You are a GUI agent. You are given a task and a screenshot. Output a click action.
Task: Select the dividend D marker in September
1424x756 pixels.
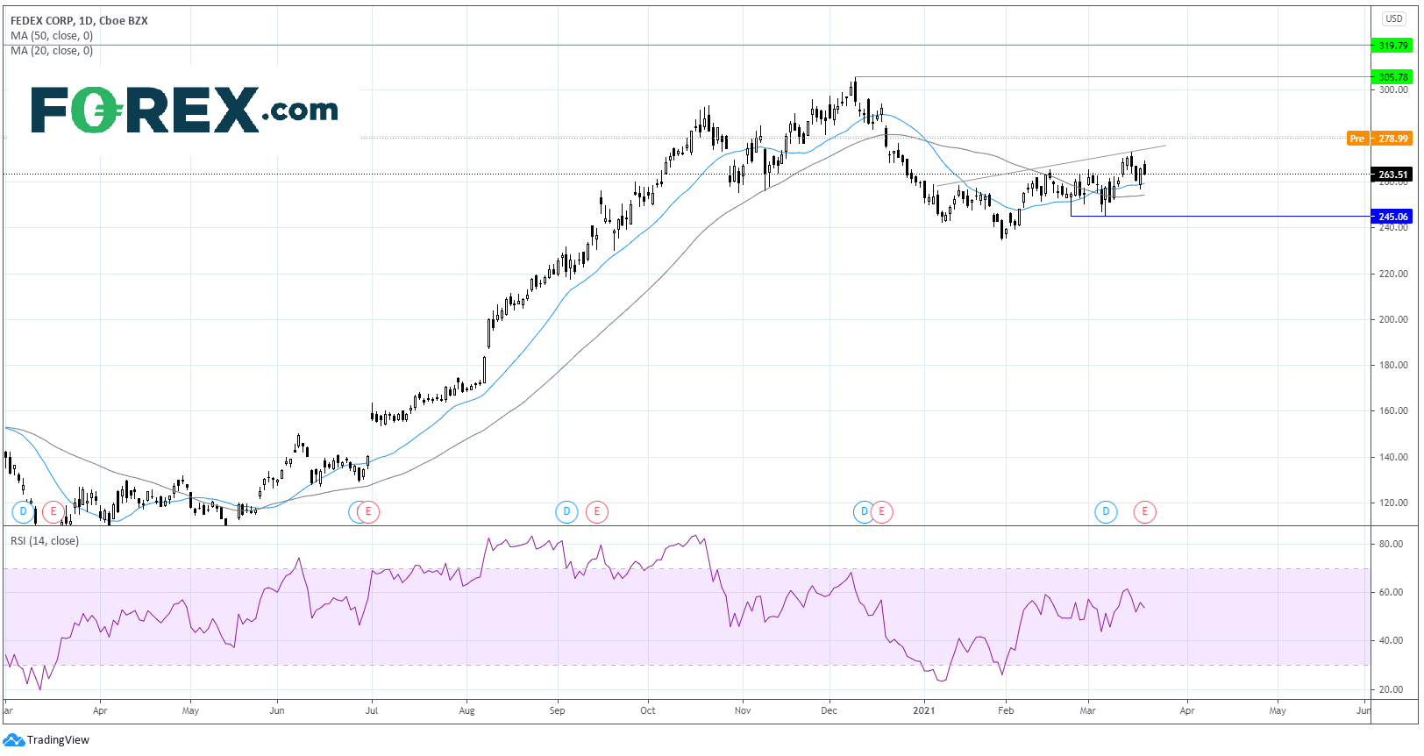tap(566, 511)
